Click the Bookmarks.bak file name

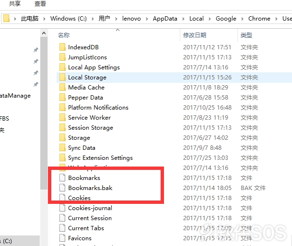click(90, 188)
